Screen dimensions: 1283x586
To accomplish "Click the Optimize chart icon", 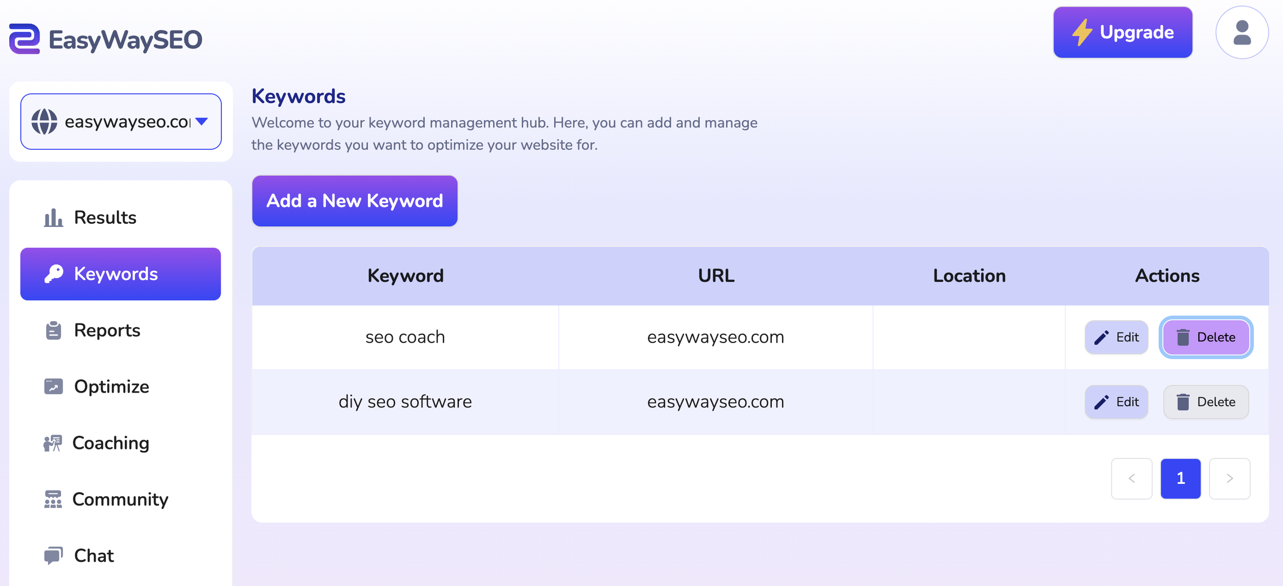I will [x=53, y=386].
